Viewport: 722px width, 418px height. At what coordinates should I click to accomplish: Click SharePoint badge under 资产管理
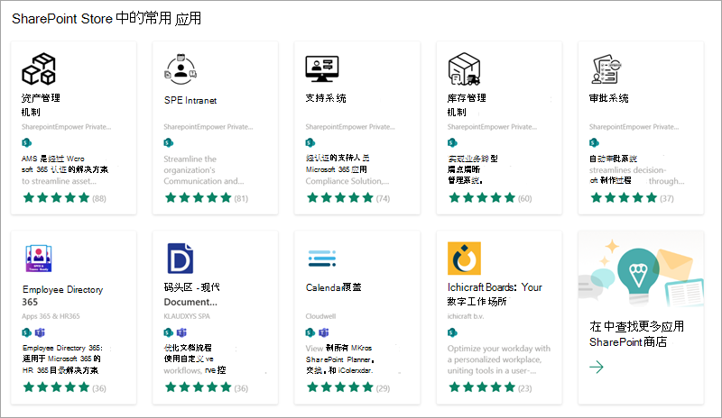click(x=27, y=142)
